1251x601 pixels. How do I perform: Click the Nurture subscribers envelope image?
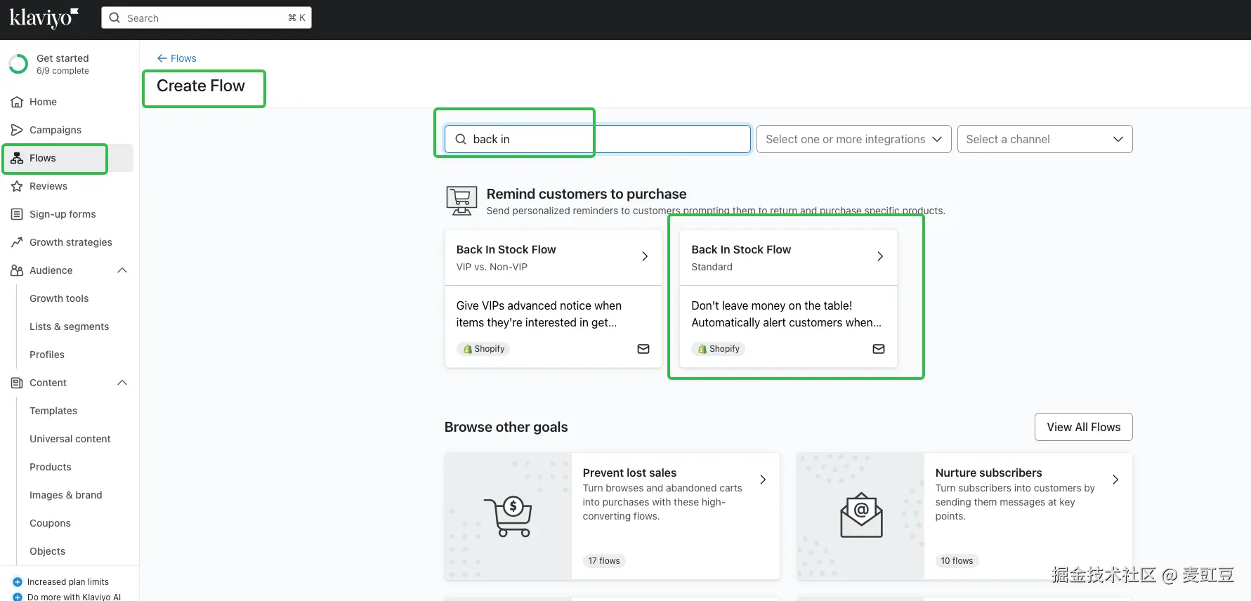coord(860,516)
